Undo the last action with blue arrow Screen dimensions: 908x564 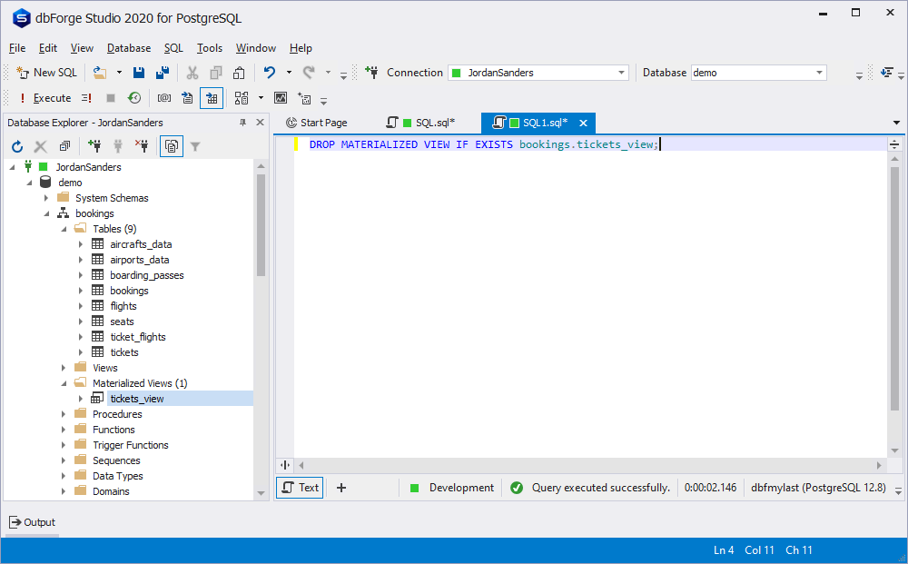point(270,73)
